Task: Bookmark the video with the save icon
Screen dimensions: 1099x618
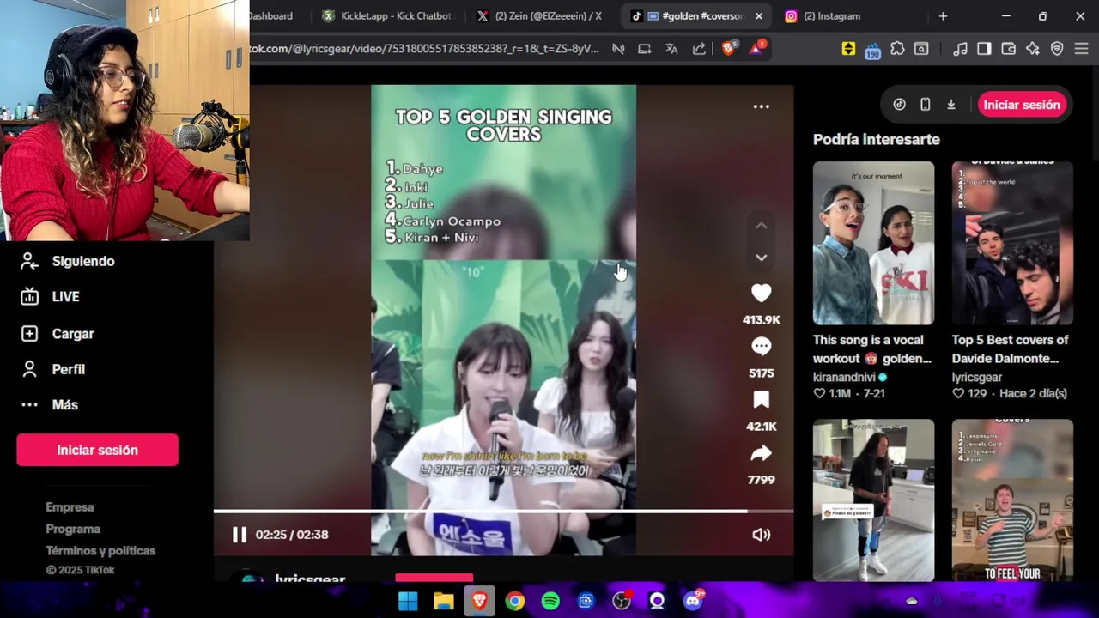Action: pos(761,400)
